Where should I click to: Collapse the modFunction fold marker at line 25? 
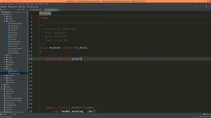click(39, 108)
